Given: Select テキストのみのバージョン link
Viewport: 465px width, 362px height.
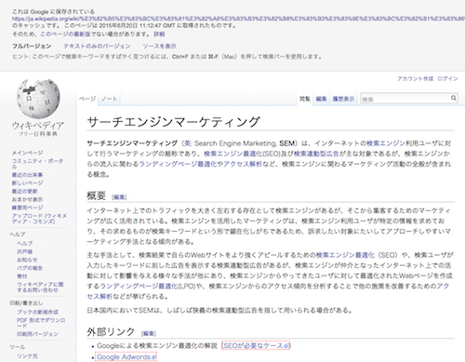Looking at the screenshot, I should click(97, 46).
